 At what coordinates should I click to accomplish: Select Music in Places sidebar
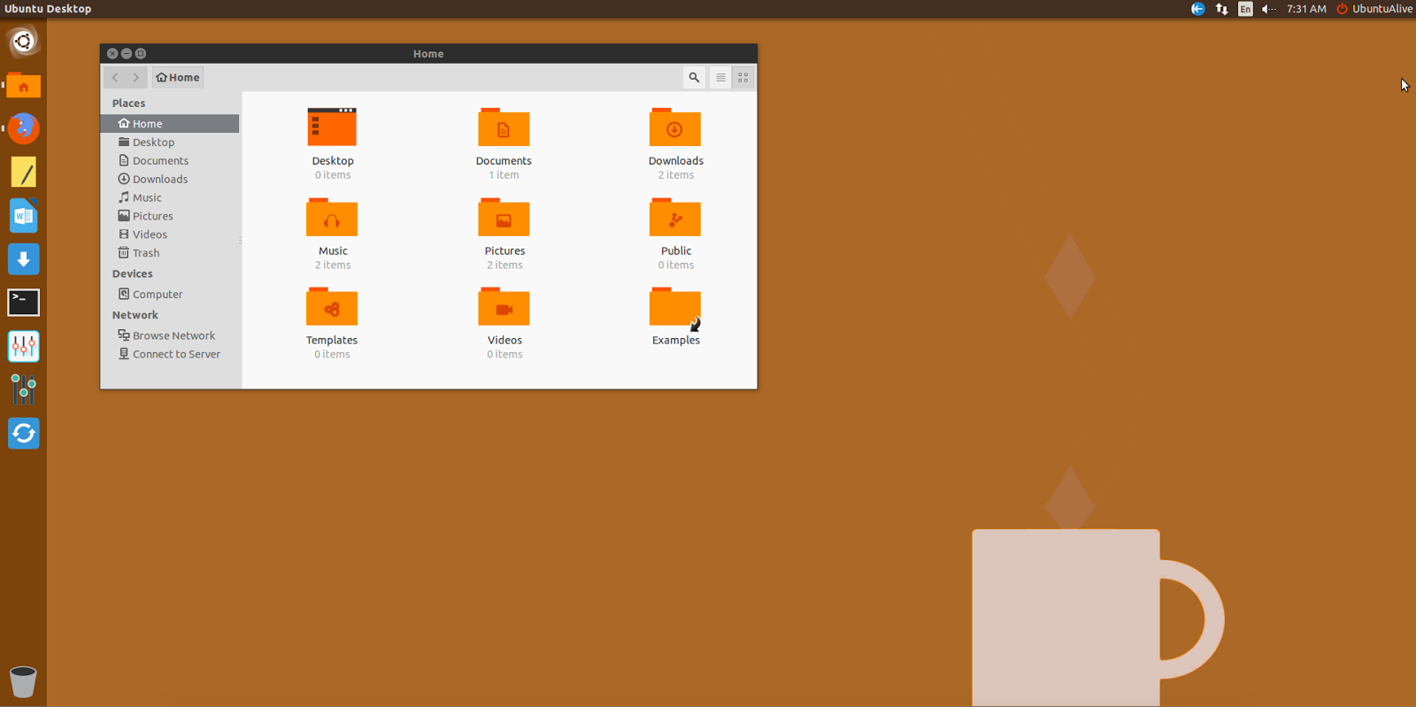point(170,198)
